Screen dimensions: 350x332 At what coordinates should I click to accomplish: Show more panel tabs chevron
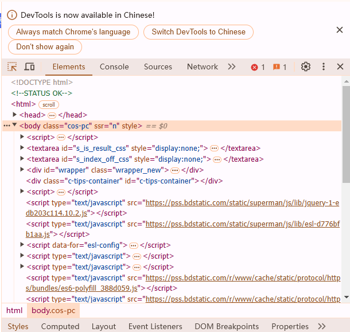click(232, 67)
